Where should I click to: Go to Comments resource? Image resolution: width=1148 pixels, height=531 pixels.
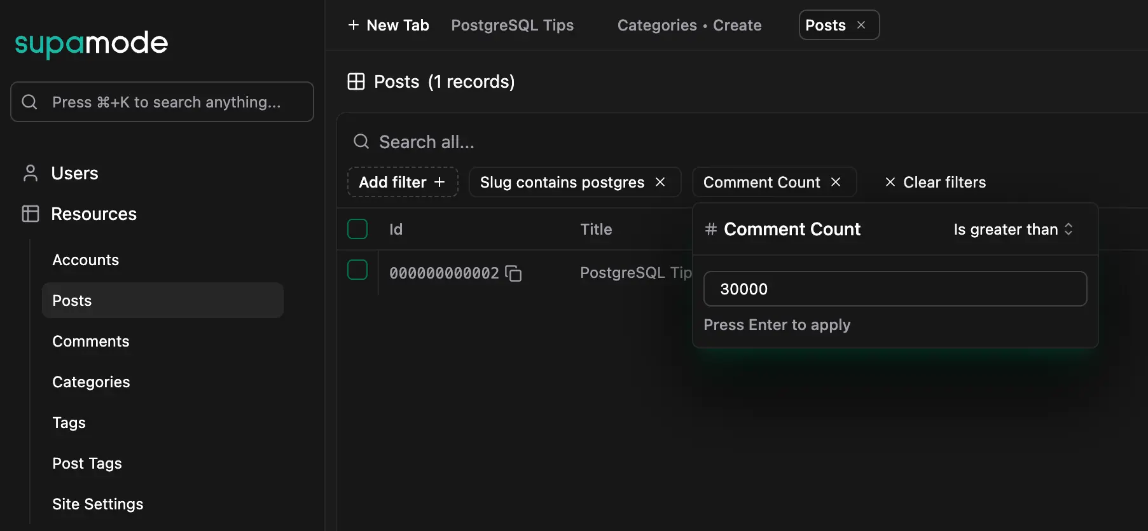tap(91, 341)
